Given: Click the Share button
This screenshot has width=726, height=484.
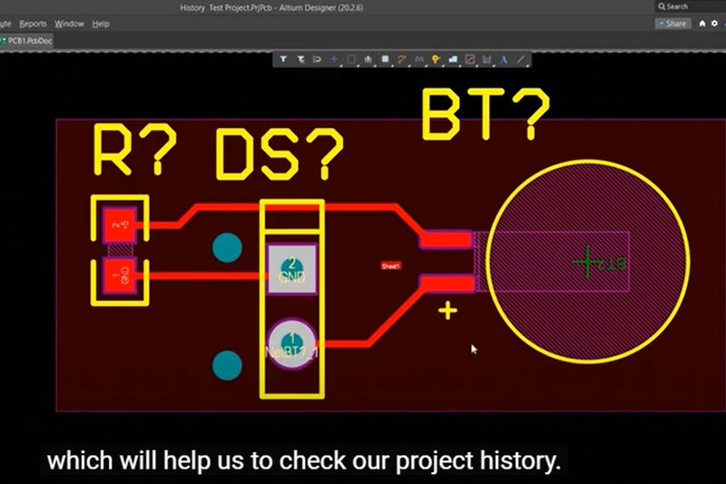Looking at the screenshot, I should click(x=672, y=24).
